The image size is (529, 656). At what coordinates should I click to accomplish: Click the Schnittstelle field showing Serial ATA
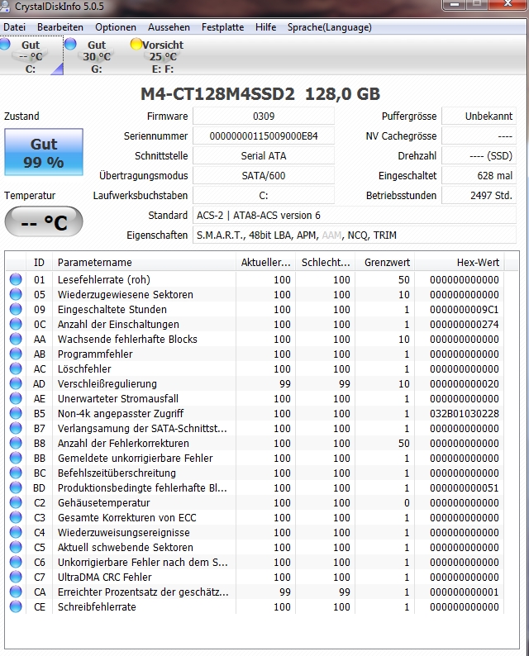263,155
